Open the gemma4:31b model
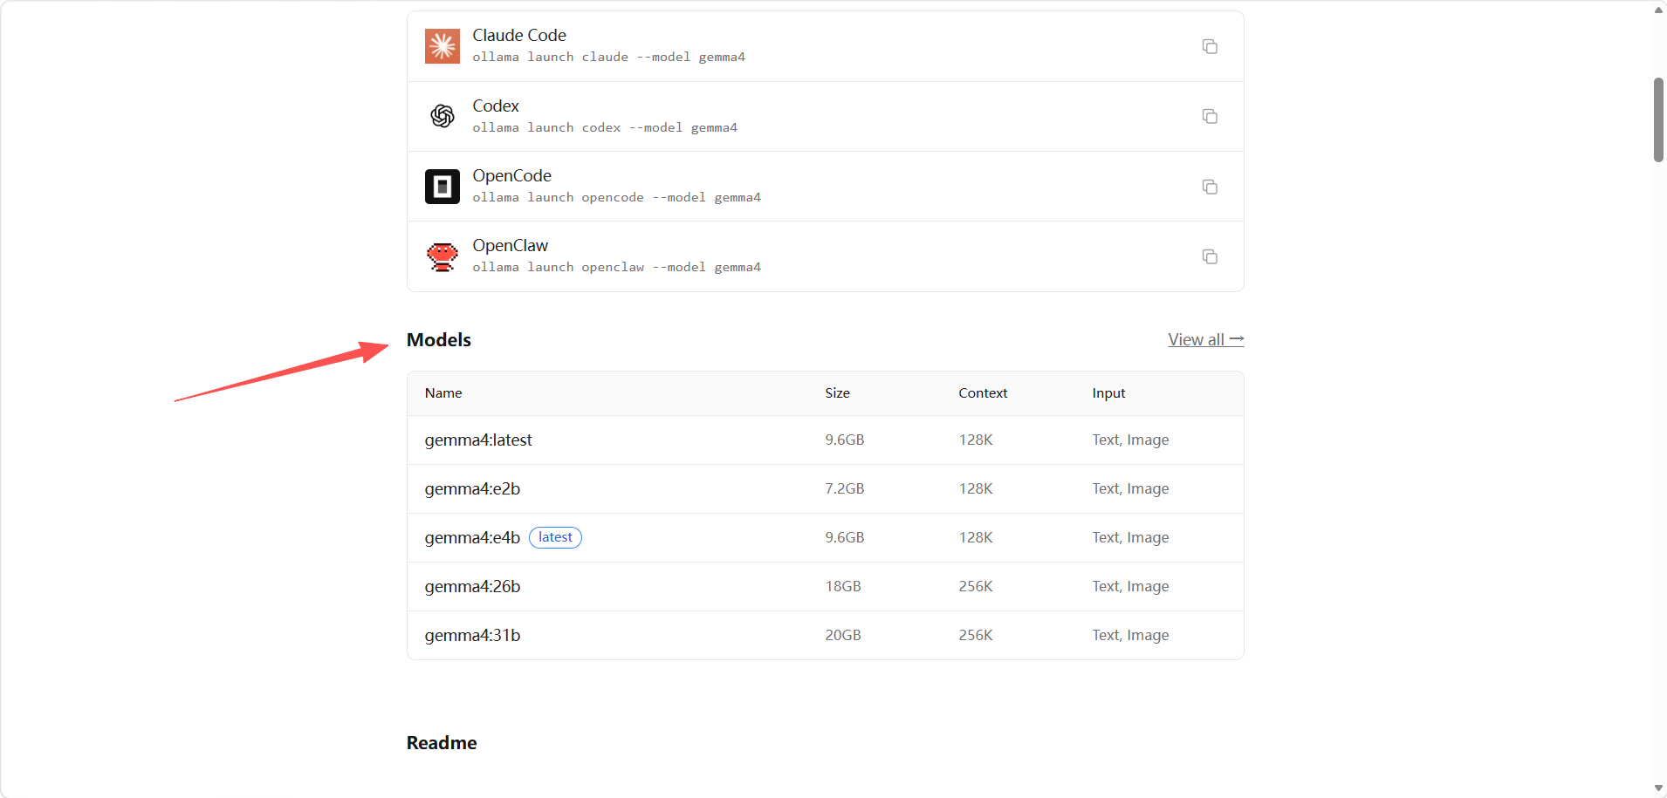The width and height of the screenshot is (1667, 798). coord(472,636)
